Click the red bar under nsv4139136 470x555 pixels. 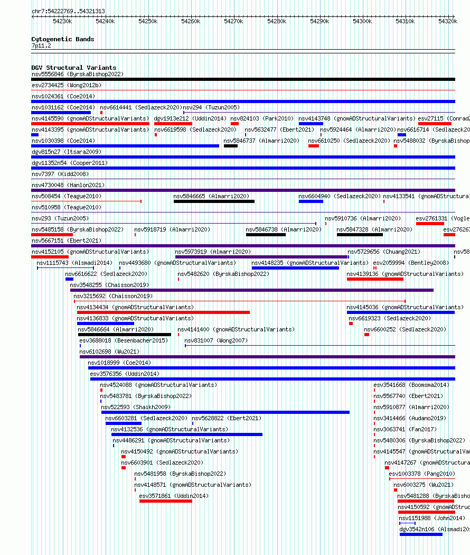click(x=375, y=279)
